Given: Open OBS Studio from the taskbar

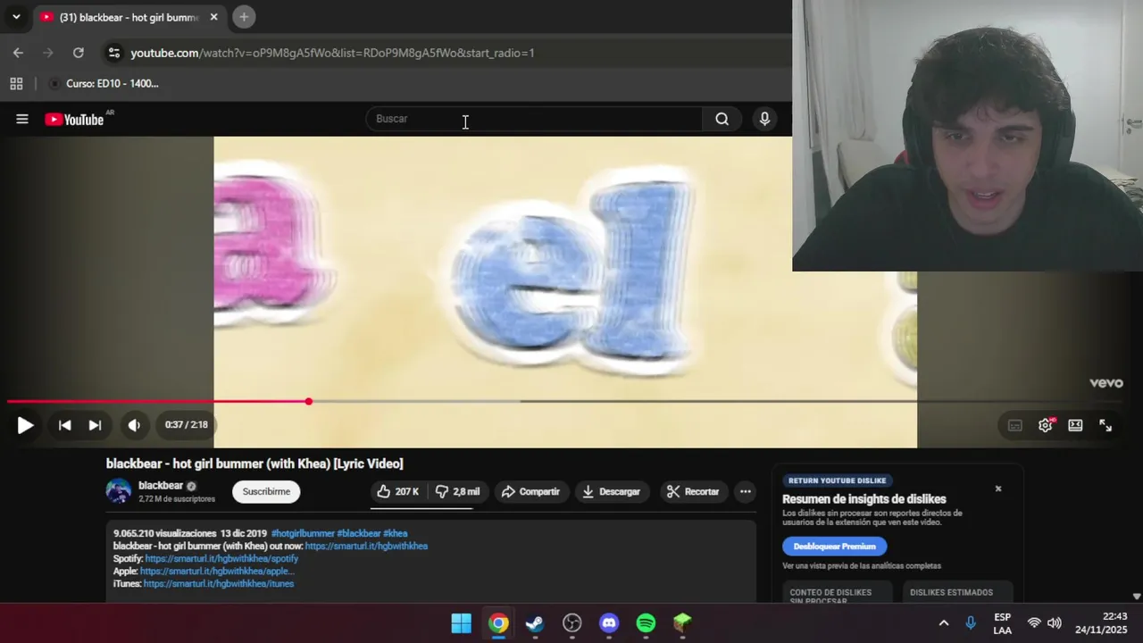Looking at the screenshot, I should pyautogui.click(x=572, y=623).
